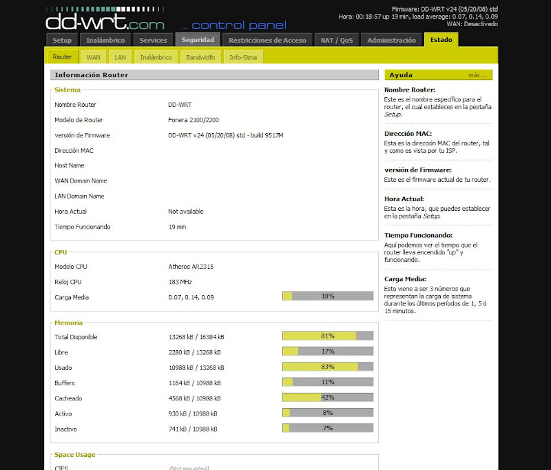Click the 10988 kB / 13268 kB value
This screenshot has height=470, width=551.
tap(196, 368)
